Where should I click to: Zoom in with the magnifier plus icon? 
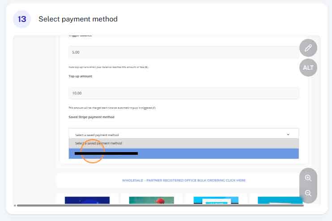click(x=308, y=178)
